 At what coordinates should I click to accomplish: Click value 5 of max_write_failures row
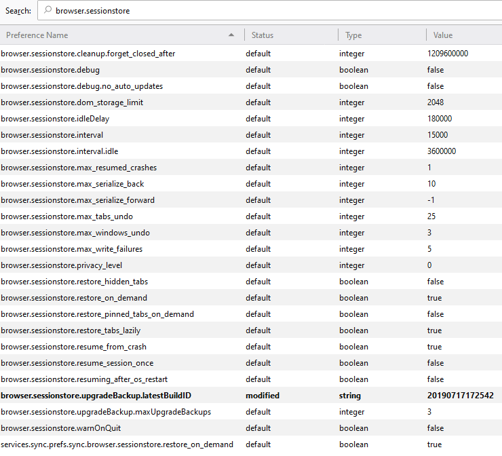pos(429,249)
